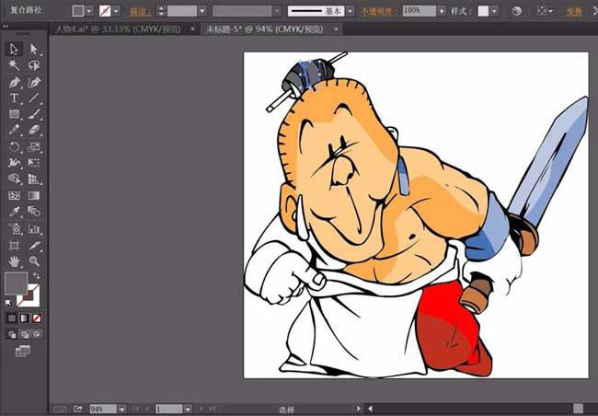Select the Eyedropper tool
This screenshot has height=416, width=598.
point(14,212)
